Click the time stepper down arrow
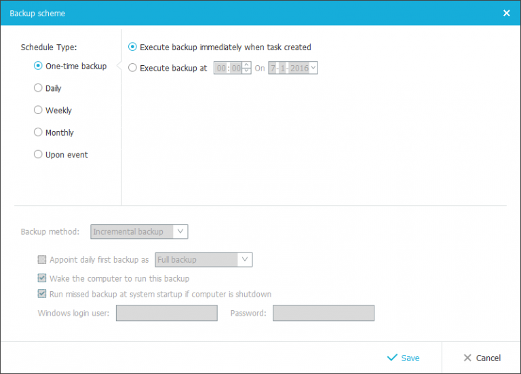Screen dimensions: 521x374 tap(246, 71)
